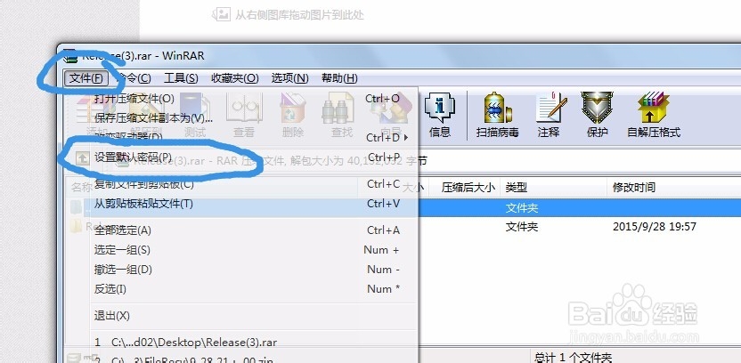Choose 打开压缩文件(O) menu entry

pyautogui.click(x=254, y=99)
